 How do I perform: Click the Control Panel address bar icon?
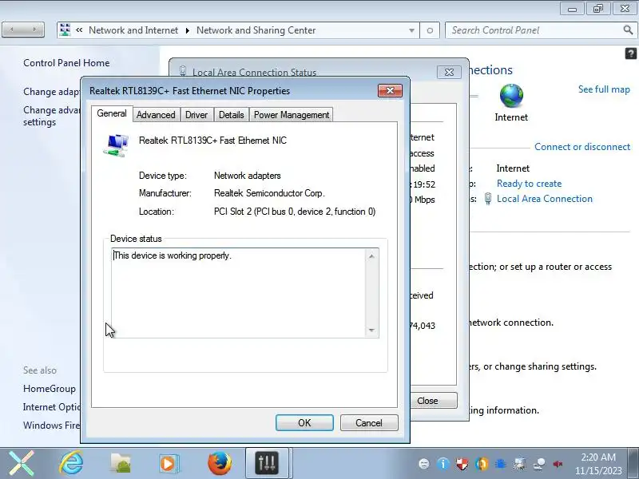pos(65,30)
